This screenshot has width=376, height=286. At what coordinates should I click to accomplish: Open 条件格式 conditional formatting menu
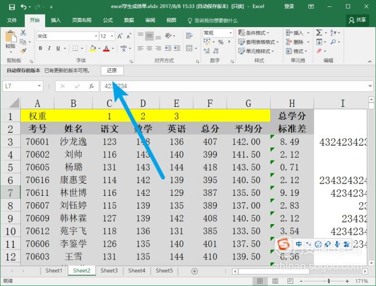(x=254, y=33)
